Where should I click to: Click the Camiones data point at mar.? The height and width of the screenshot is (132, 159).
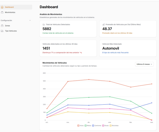click(152, 103)
